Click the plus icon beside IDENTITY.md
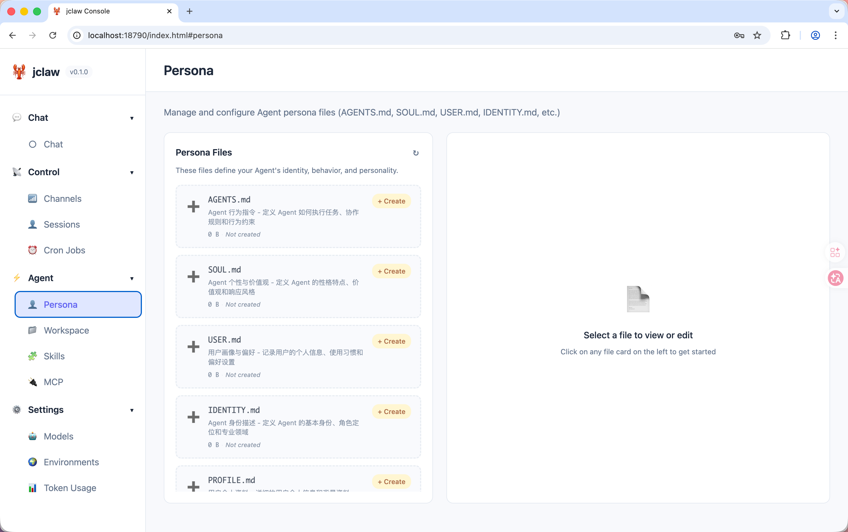The height and width of the screenshot is (532, 848). click(x=193, y=417)
